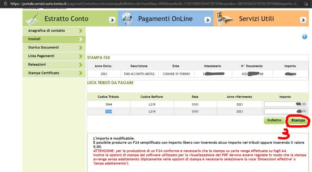
Task: Click the Servizi Utili books icon
Action: coord(223,19)
